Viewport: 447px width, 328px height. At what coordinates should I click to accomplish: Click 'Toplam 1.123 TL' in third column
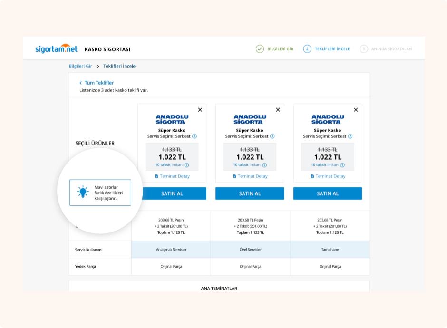330,232
